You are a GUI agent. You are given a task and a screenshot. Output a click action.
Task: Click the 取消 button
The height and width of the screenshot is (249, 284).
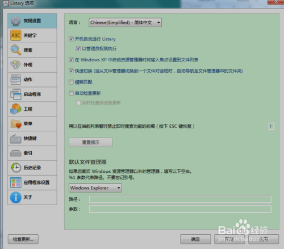[x=229, y=239]
